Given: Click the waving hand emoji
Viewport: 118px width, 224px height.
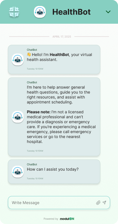Looking at the screenshot, I should 29,54.
